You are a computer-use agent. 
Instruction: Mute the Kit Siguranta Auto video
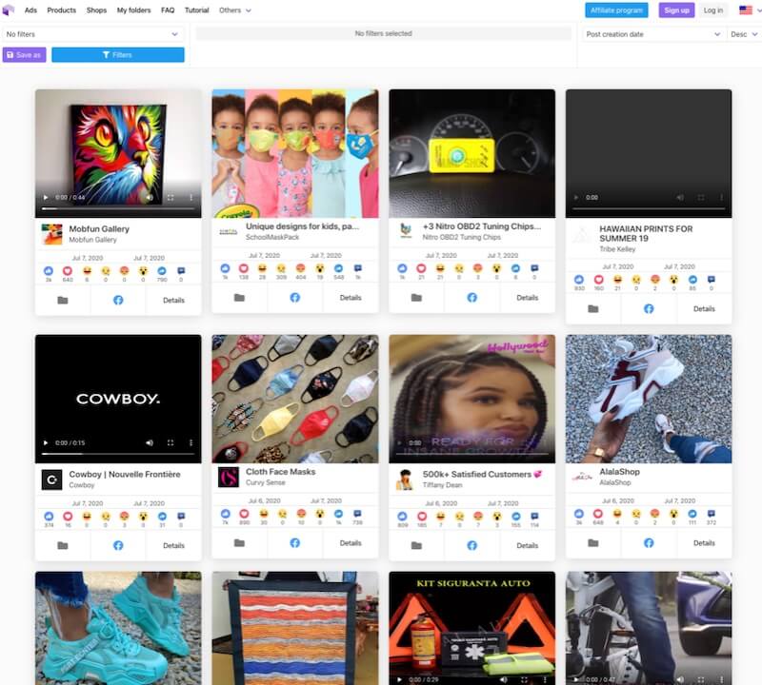[504, 679]
